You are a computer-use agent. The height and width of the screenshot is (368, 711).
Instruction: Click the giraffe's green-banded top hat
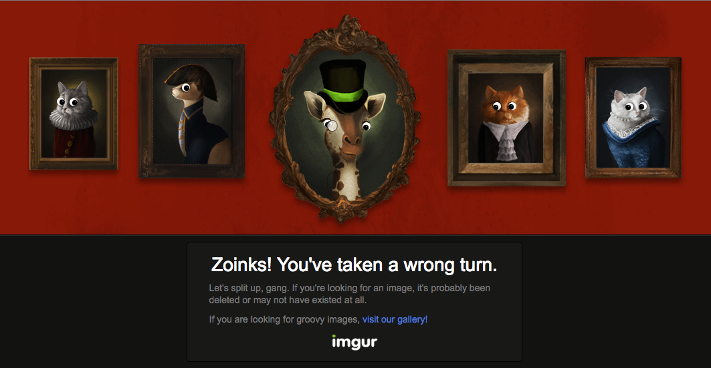point(342,85)
